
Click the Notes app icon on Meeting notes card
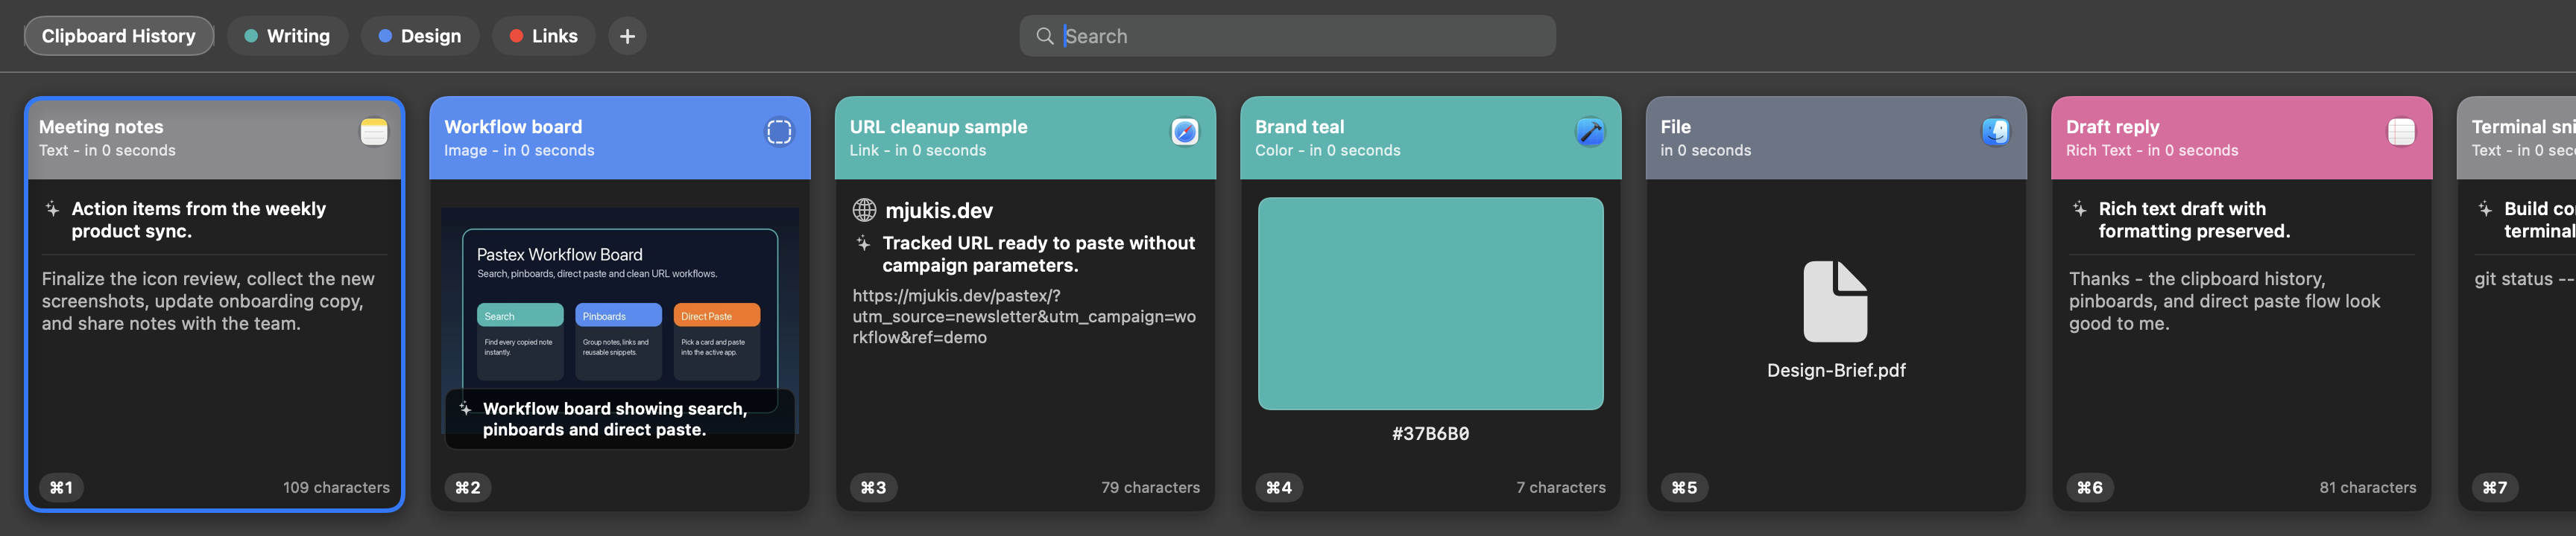[x=374, y=132]
